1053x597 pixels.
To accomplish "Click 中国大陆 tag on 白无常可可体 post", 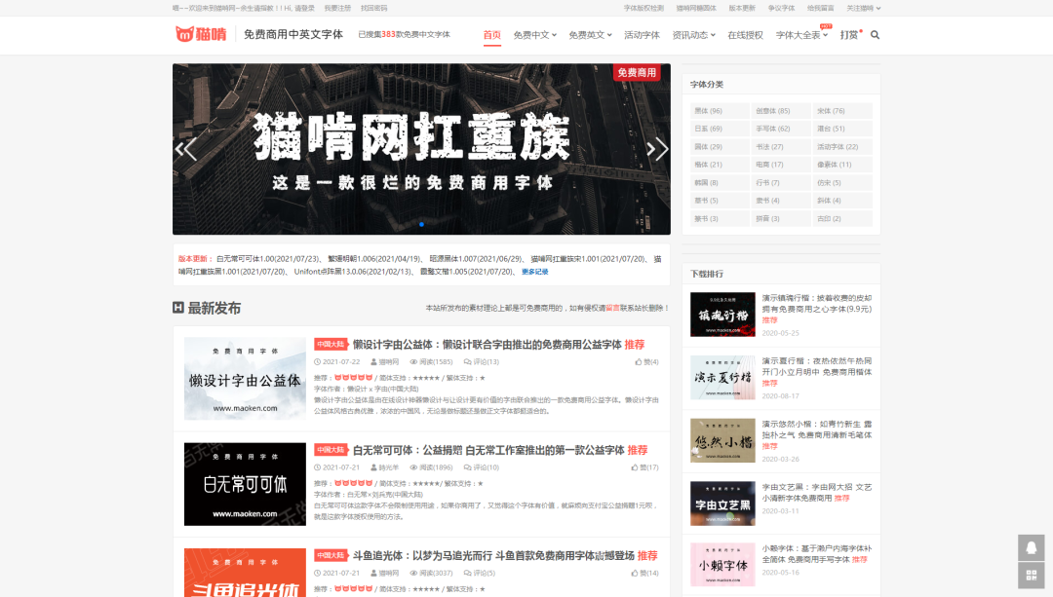I will 331,449.
